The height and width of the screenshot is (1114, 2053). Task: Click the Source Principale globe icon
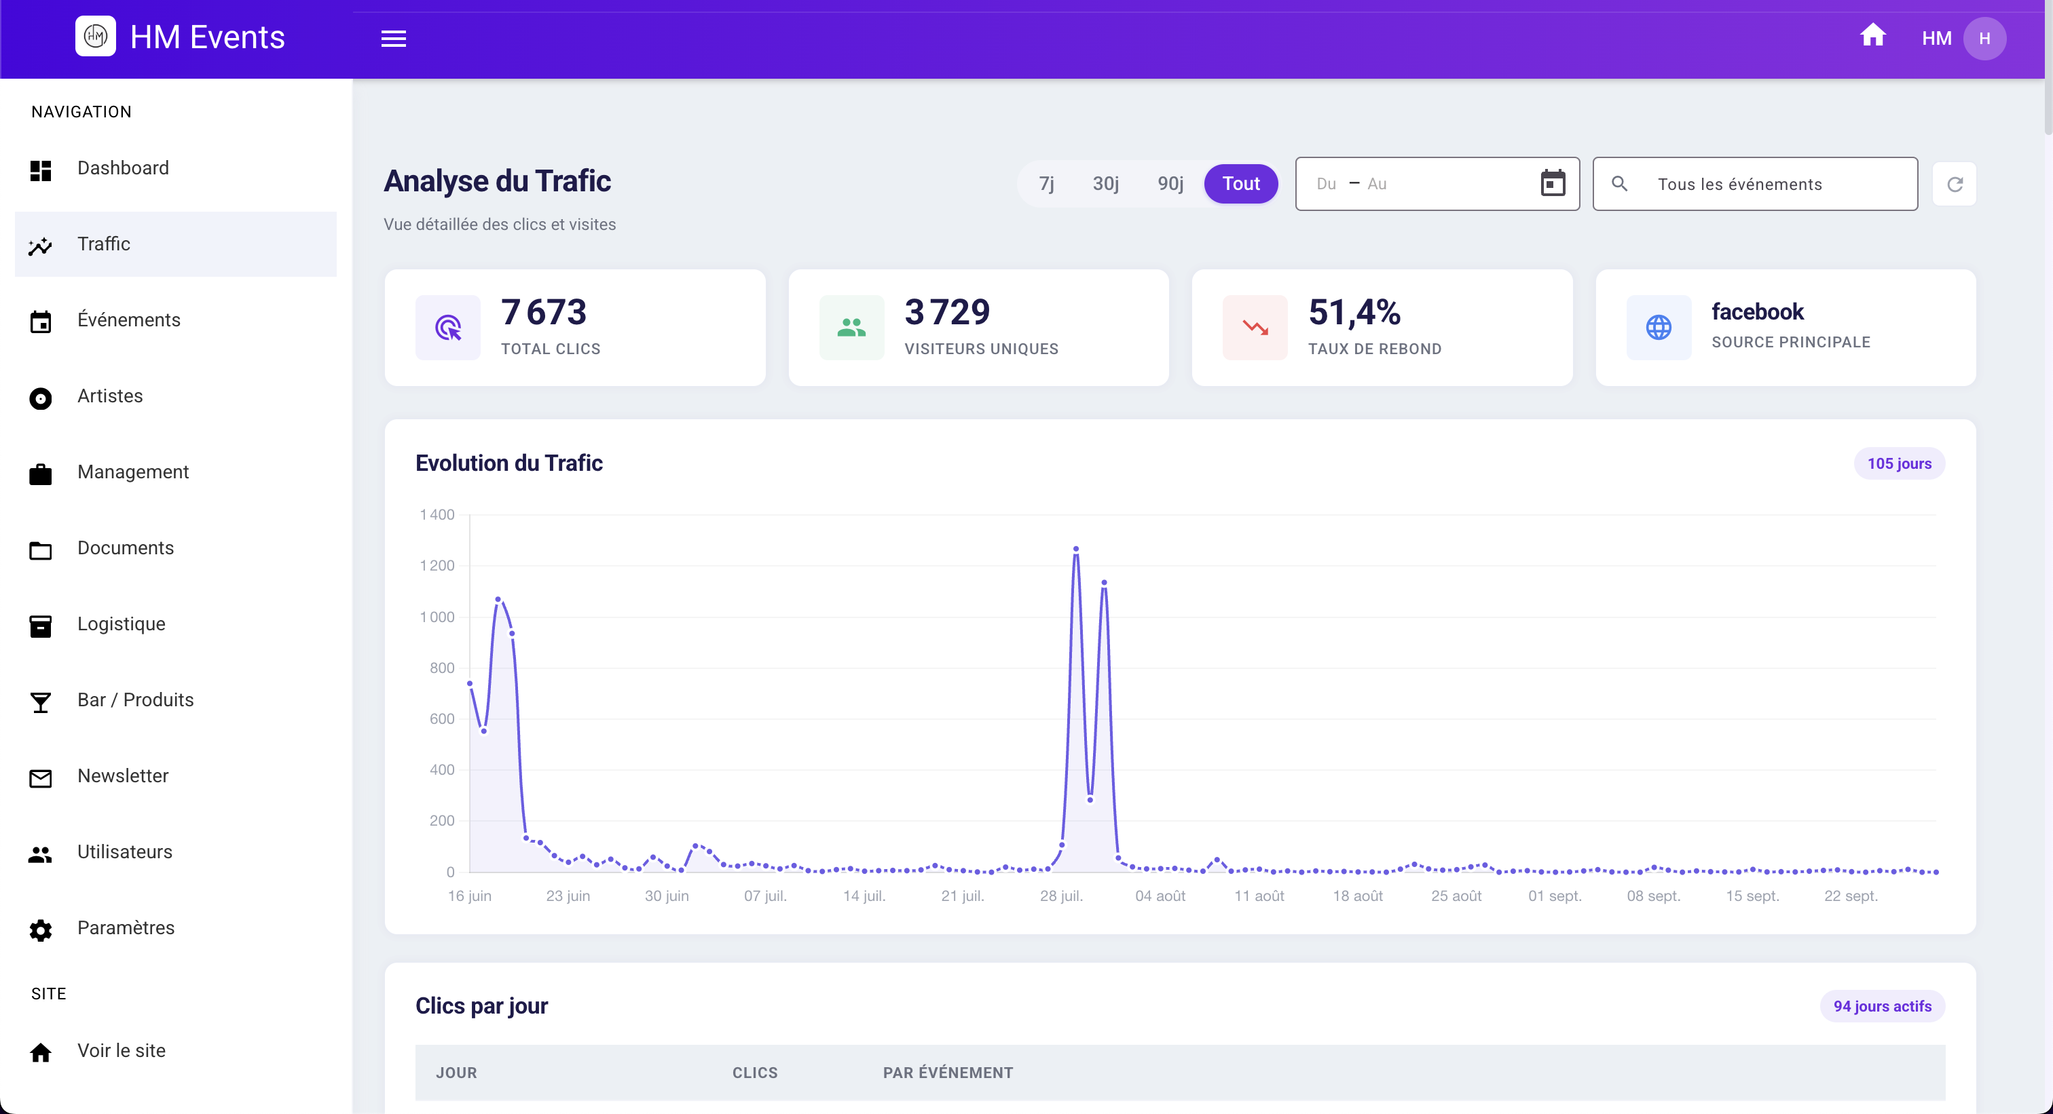click(x=1659, y=327)
